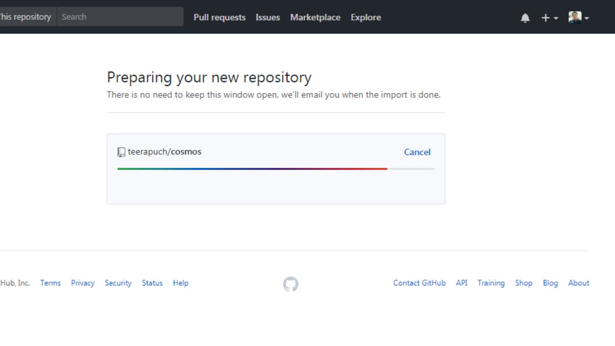
Task: Visit the Marketplace
Action: coord(315,17)
